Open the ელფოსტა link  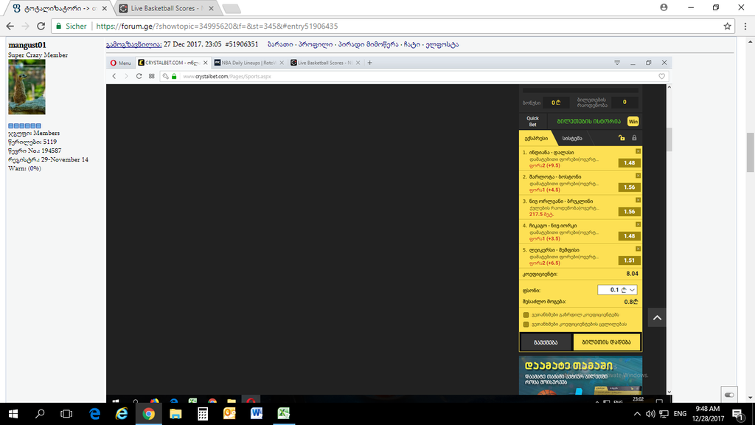pyautogui.click(x=442, y=44)
